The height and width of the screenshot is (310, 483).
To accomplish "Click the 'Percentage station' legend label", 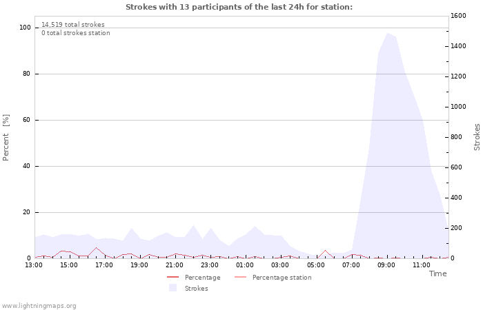I will pyautogui.click(x=282, y=278).
